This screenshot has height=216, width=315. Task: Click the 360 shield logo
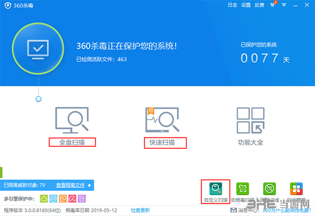tap(8, 5)
